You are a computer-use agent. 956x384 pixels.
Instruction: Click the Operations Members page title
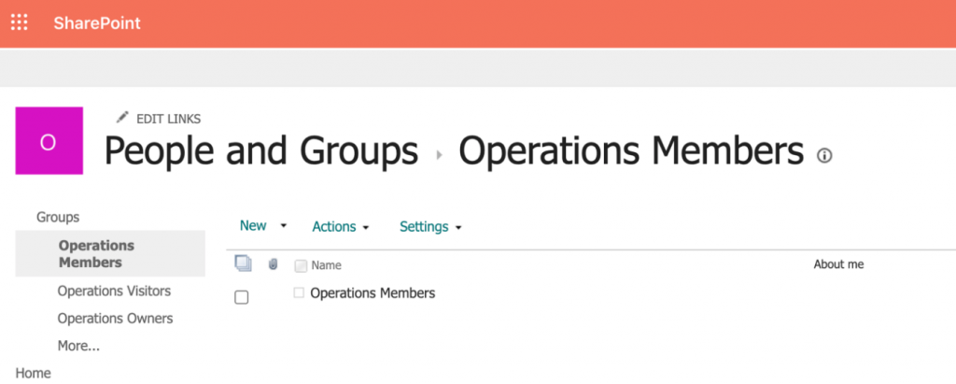(631, 150)
